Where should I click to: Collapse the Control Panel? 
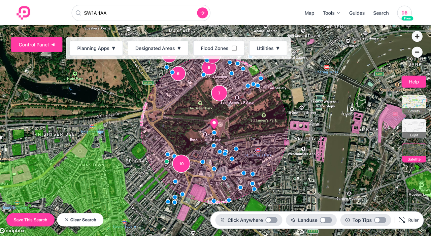coord(37,45)
